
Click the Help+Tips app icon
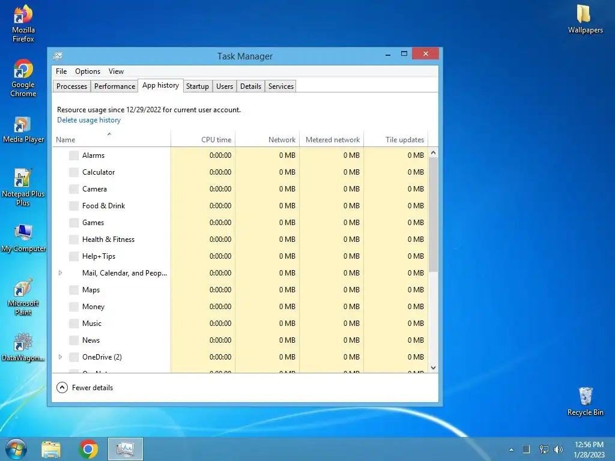point(74,256)
